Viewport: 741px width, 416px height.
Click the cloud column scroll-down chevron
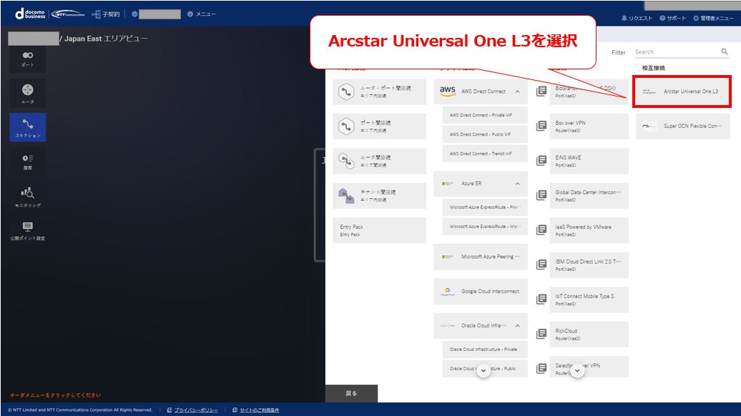(x=483, y=371)
